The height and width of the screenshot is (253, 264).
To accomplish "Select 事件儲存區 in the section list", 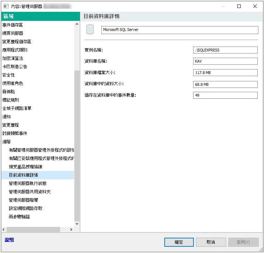I will [x=13, y=25].
